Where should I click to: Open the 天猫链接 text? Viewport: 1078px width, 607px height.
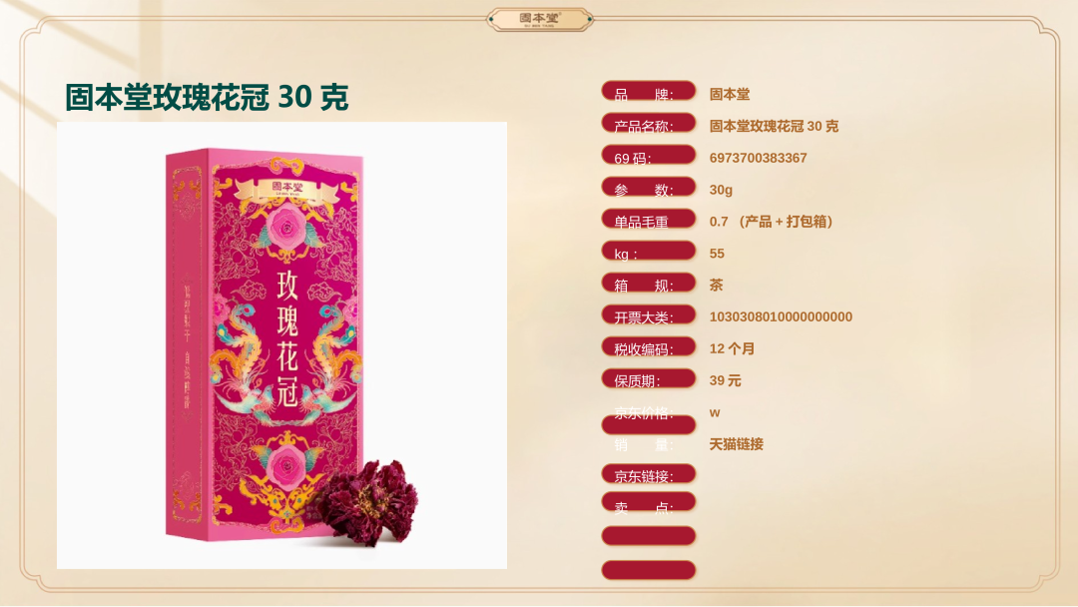[x=737, y=444]
